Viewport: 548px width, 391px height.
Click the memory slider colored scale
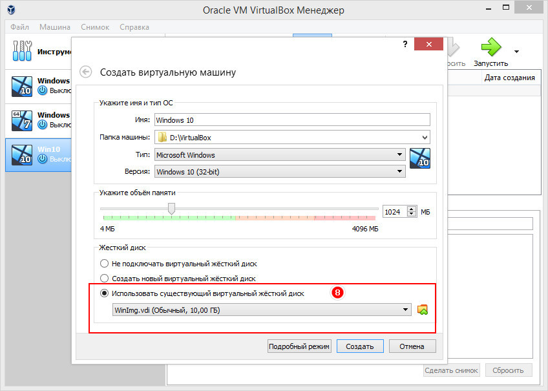239,218
